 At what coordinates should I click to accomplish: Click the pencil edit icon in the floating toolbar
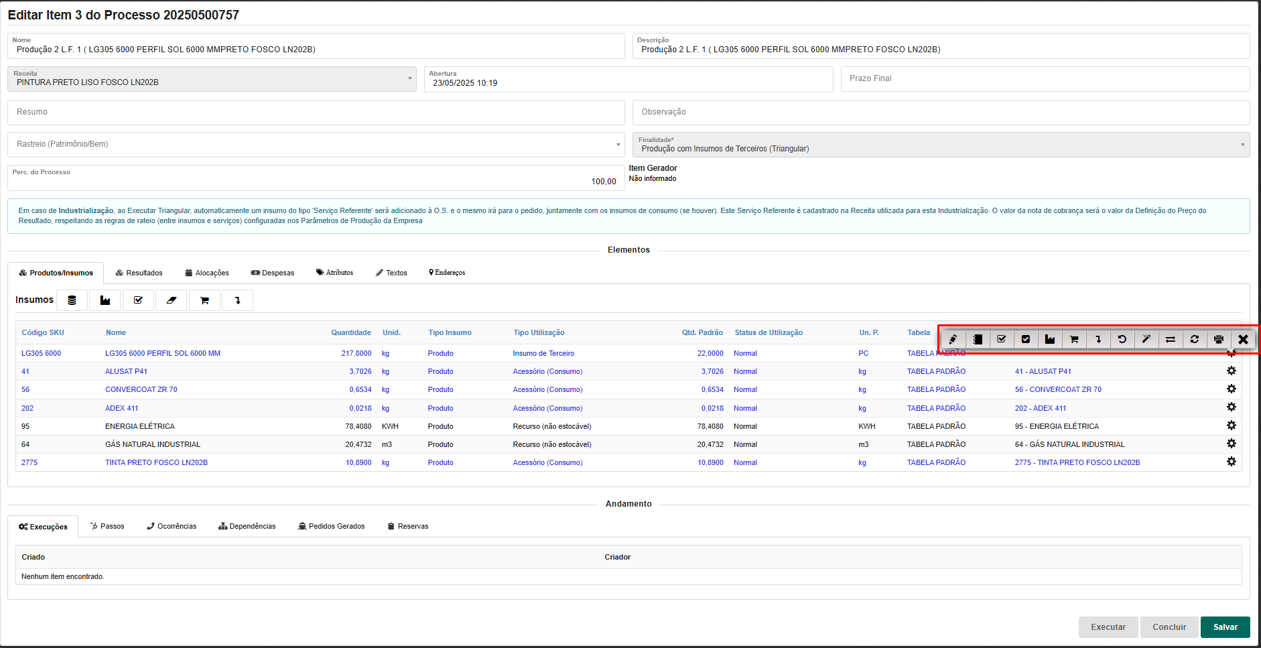953,339
